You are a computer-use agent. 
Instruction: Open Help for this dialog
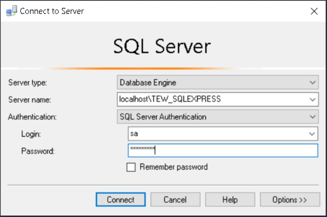point(230,200)
